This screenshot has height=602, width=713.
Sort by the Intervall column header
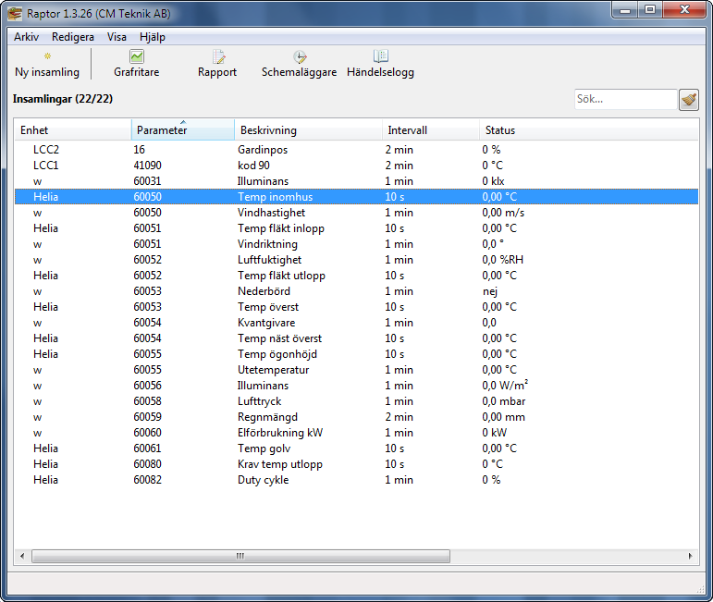[x=431, y=130]
